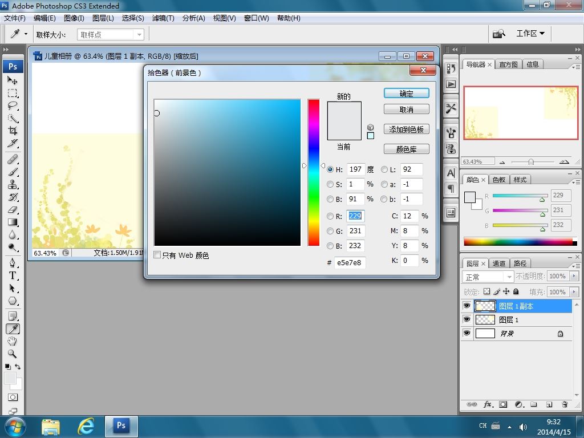Select the Lab a radio button
The width and height of the screenshot is (584, 438).
pos(384,184)
